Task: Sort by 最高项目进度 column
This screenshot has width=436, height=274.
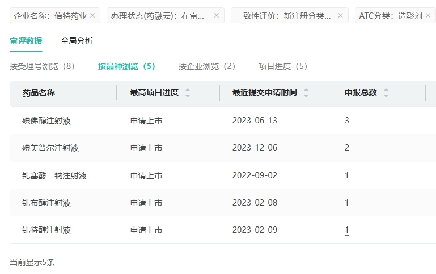Action: (188, 93)
